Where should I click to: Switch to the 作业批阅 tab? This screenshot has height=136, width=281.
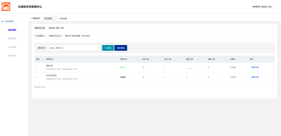point(63,19)
